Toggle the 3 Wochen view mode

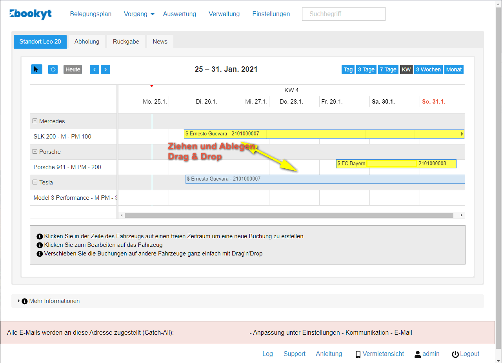click(428, 69)
